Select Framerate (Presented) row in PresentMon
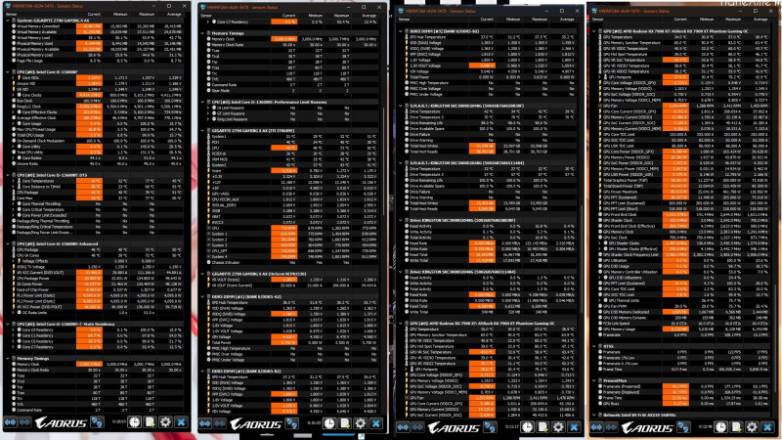 pyautogui.click(x=684, y=386)
